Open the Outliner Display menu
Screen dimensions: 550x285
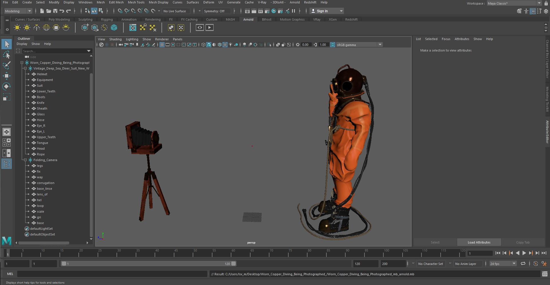click(x=22, y=44)
